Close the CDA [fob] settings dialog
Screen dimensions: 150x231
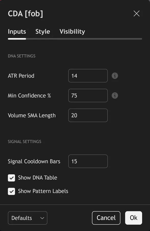136,14
